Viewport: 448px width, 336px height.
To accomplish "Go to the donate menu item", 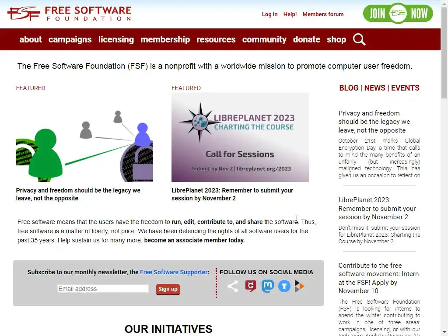I will click(x=307, y=39).
